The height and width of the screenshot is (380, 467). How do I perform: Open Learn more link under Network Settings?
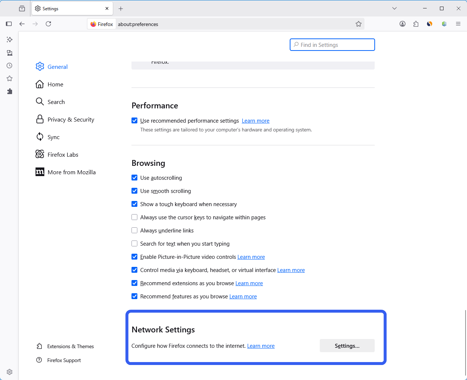pos(261,346)
